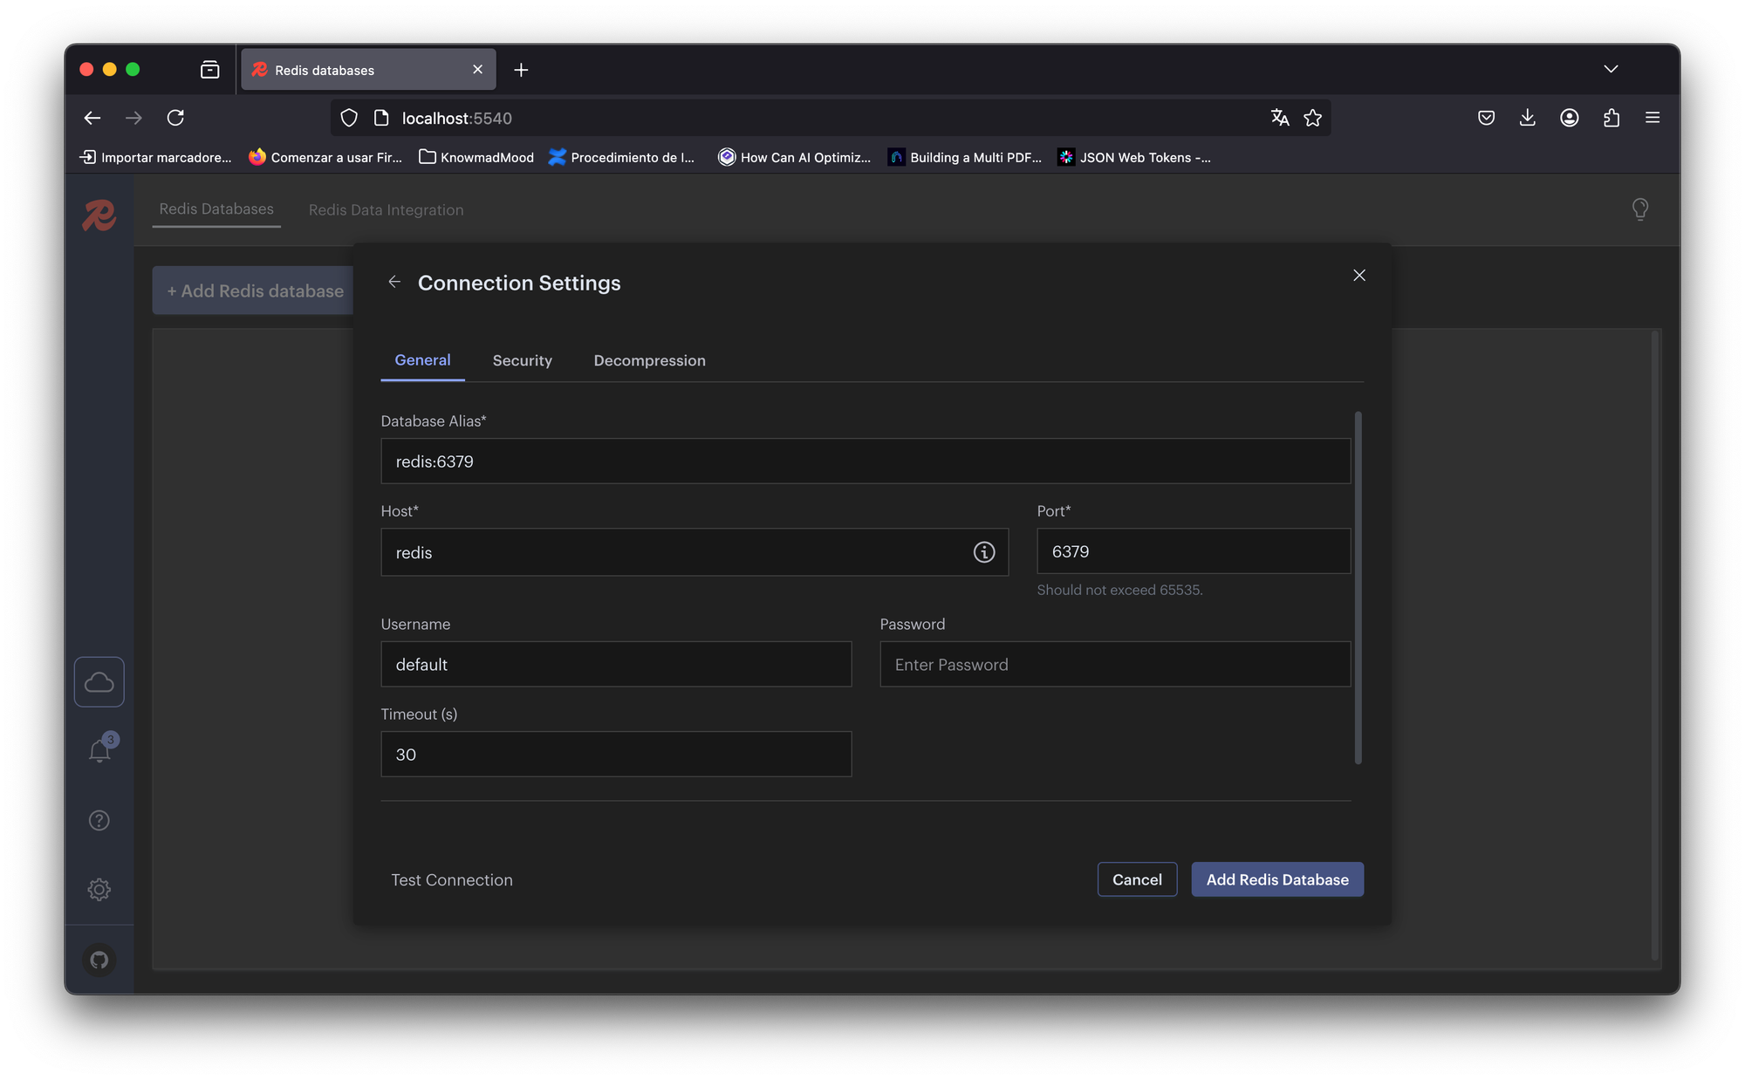Click the Host field info icon

[984, 552]
